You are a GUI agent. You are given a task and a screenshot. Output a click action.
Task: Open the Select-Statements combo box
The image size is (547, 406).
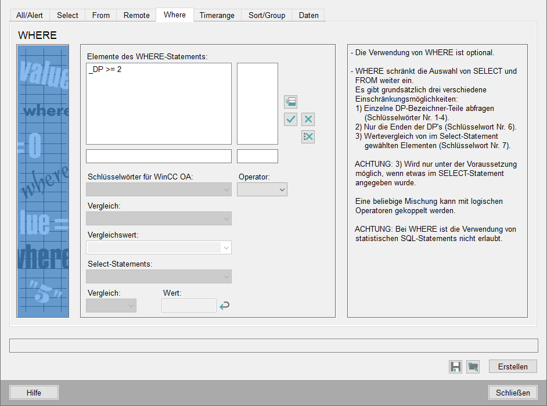coord(159,276)
